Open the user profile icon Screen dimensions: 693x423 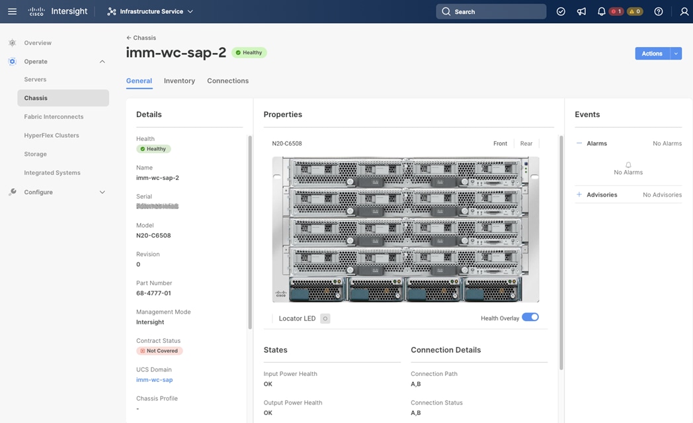[x=684, y=11]
